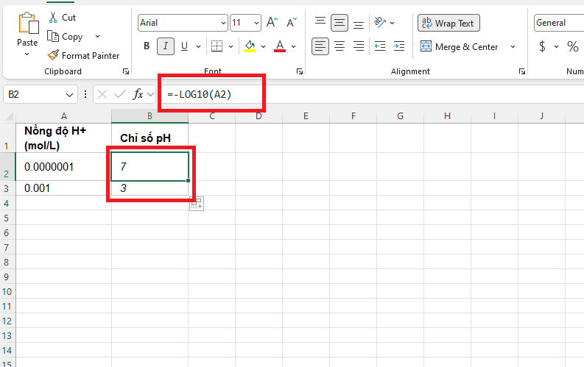This screenshot has height=367, width=584.
Task: Activate the Format Painter brush
Action: (53, 55)
